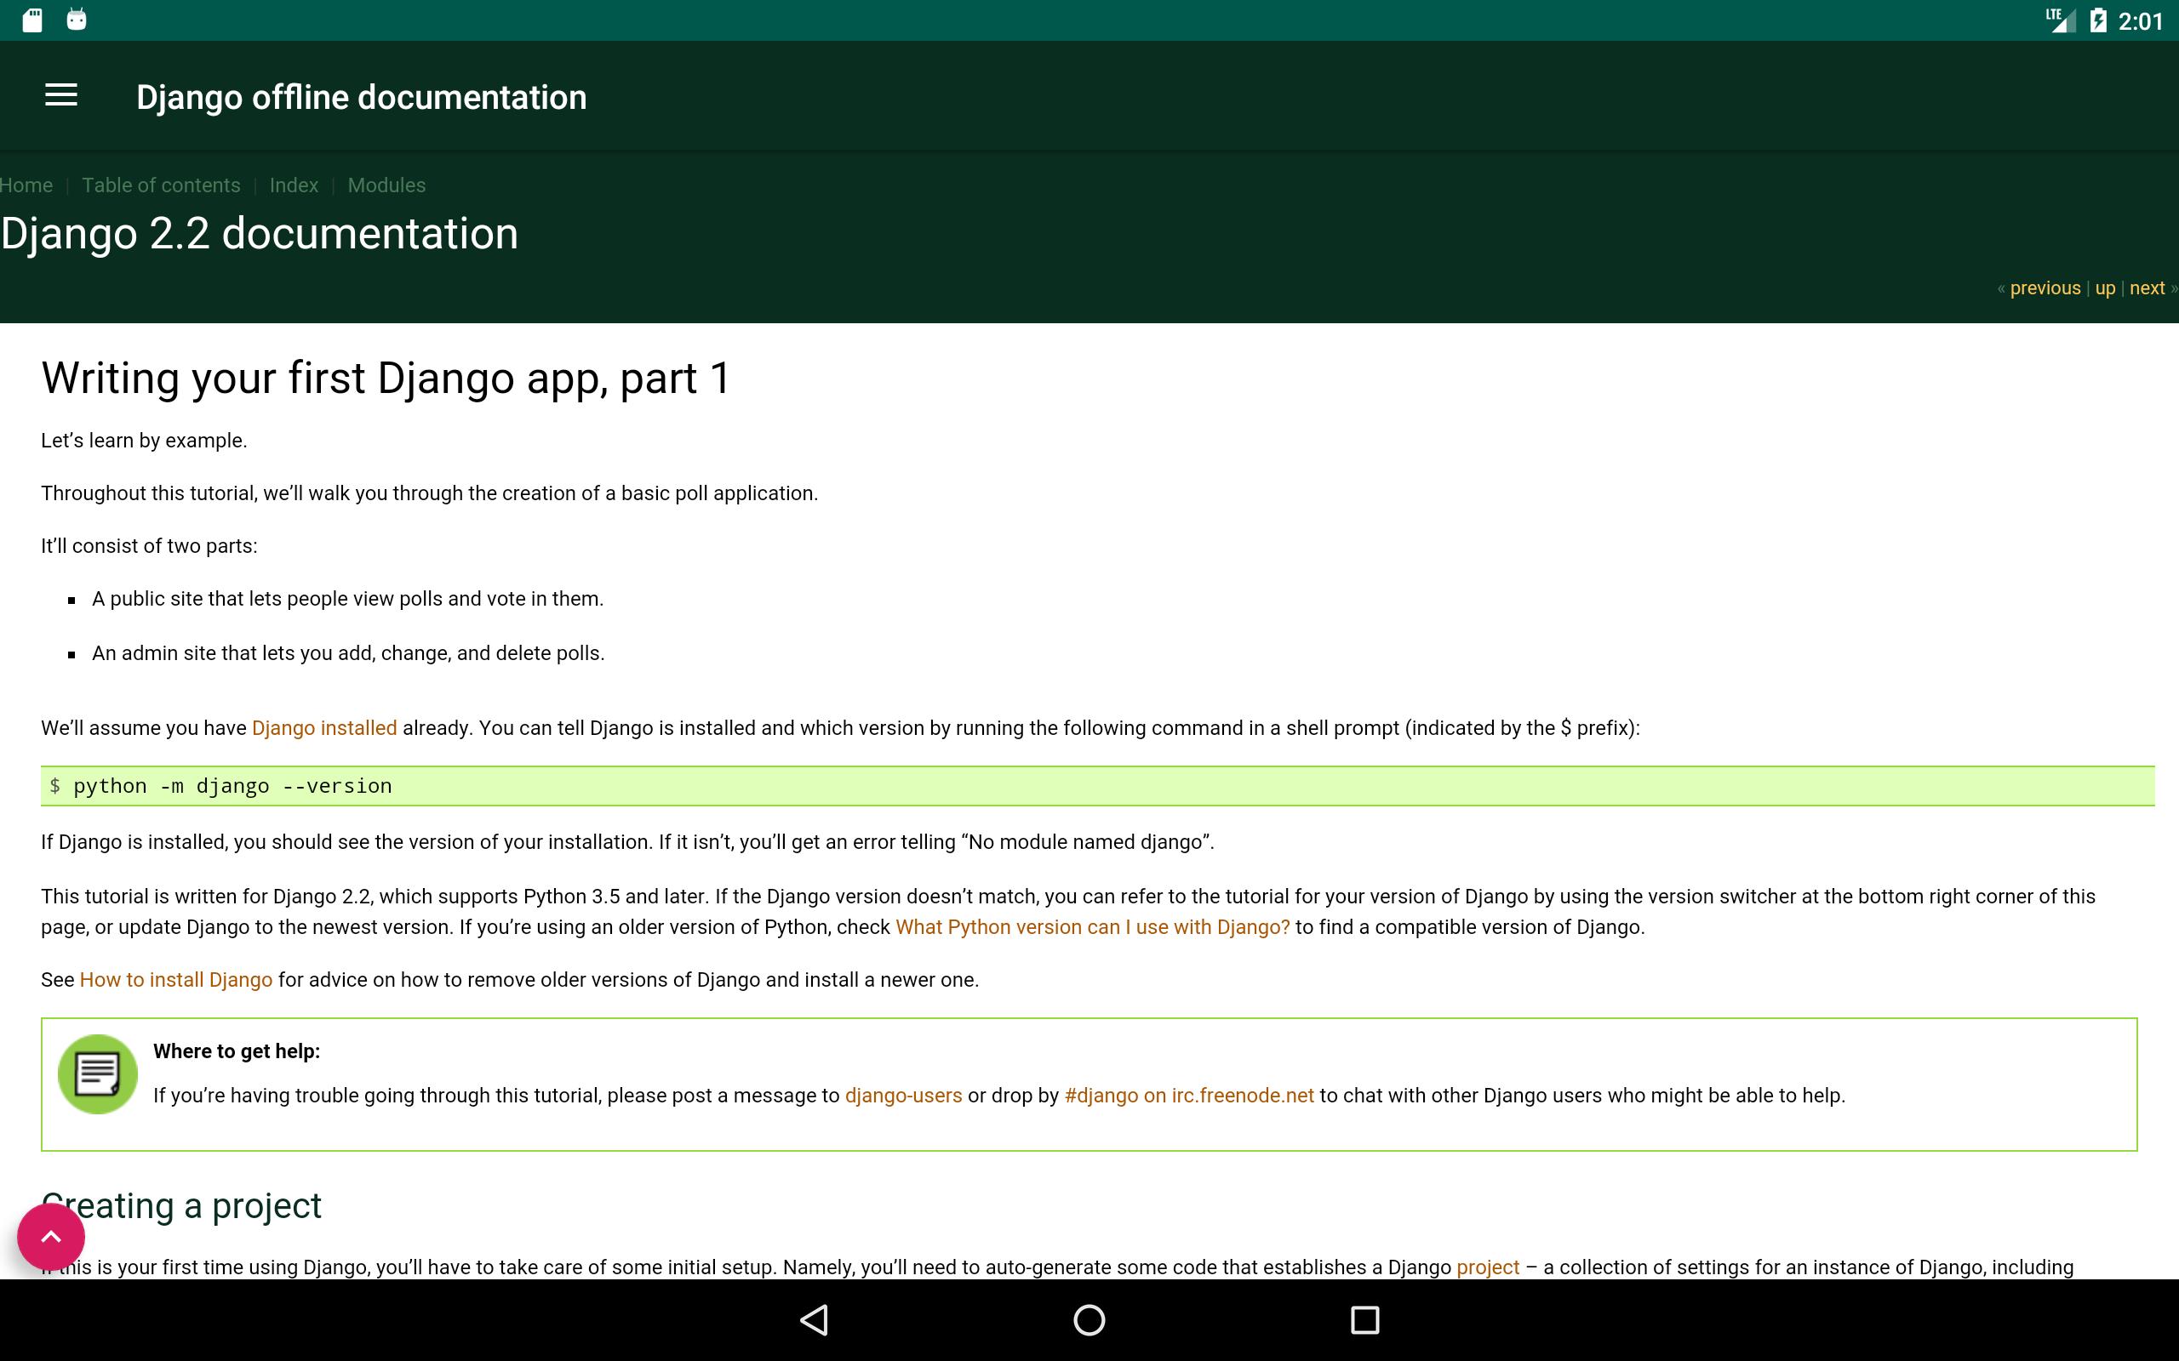The height and width of the screenshot is (1361, 2179).
Task: Tap the battery charging icon
Action: (x=2098, y=20)
